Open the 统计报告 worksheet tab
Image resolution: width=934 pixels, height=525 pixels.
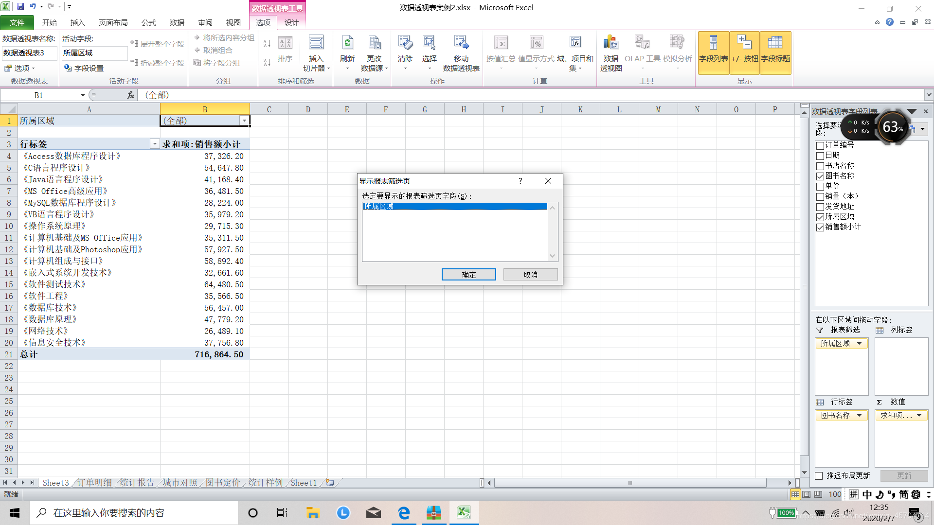tap(137, 483)
